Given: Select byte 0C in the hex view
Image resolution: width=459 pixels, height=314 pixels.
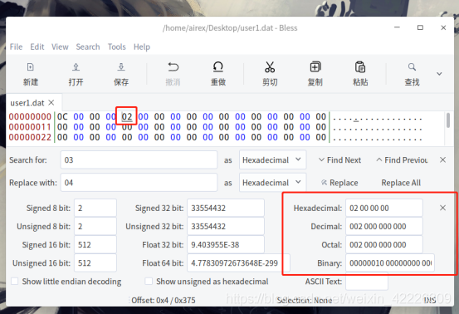Looking at the screenshot, I should pos(62,116).
